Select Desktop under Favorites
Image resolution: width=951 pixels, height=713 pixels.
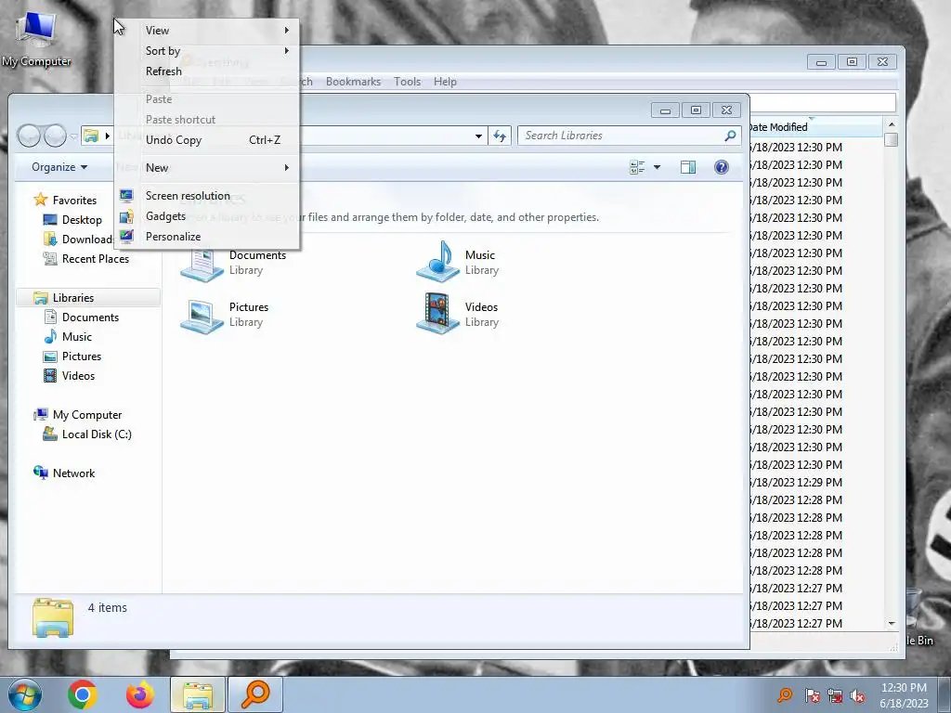point(82,219)
